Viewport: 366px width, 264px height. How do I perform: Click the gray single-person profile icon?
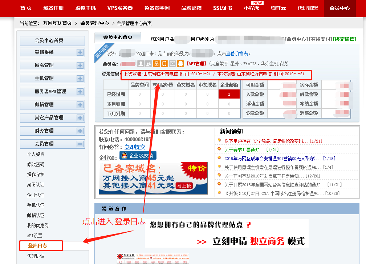141,64
